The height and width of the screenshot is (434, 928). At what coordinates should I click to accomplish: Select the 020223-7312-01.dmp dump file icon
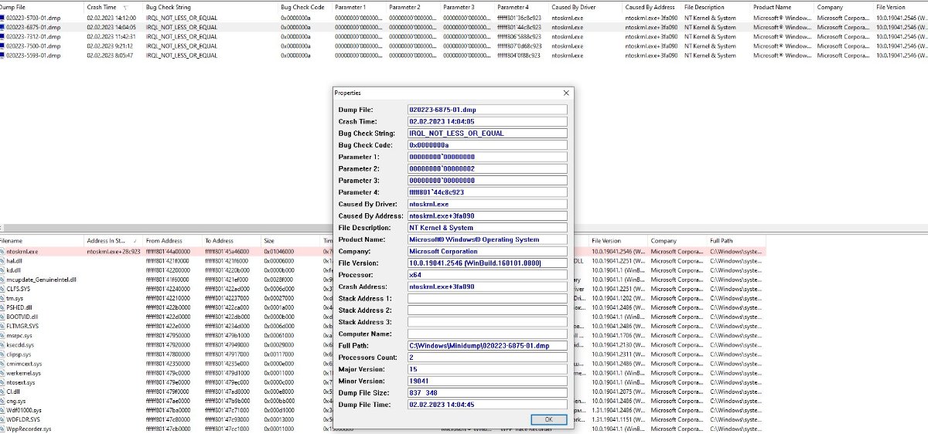click(2, 36)
